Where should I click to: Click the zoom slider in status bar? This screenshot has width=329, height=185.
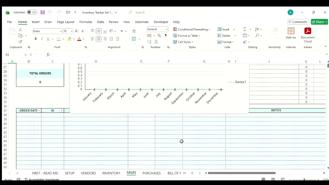tap(304, 179)
